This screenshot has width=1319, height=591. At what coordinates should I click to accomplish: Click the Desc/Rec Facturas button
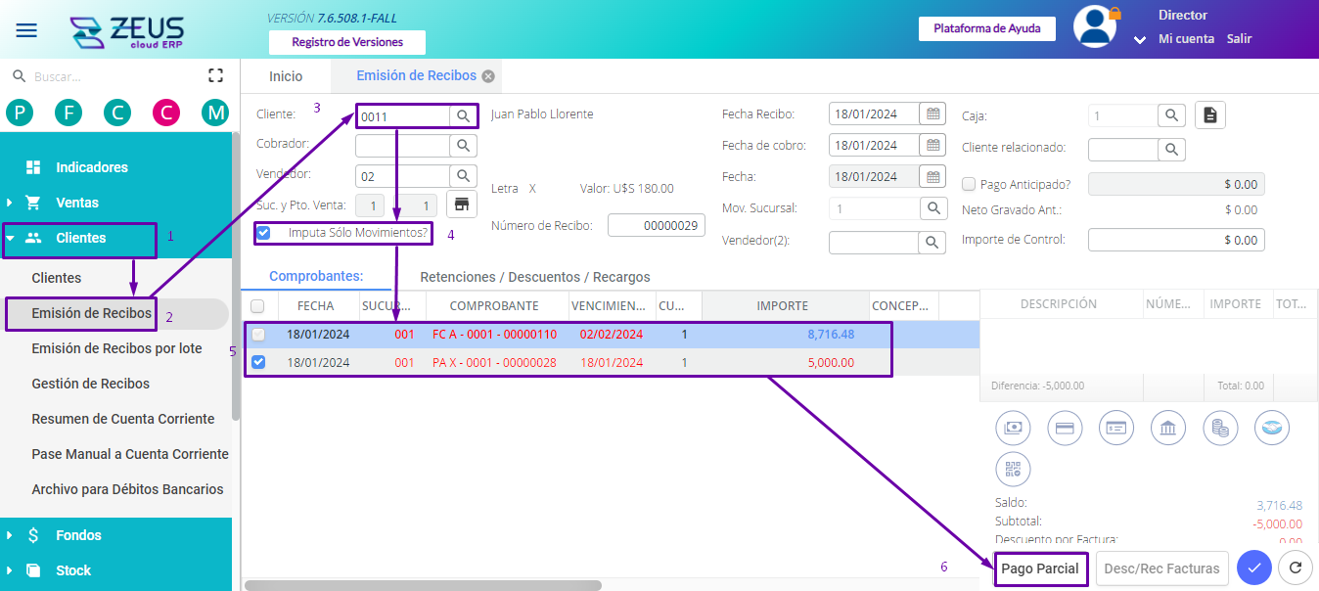tap(1162, 568)
